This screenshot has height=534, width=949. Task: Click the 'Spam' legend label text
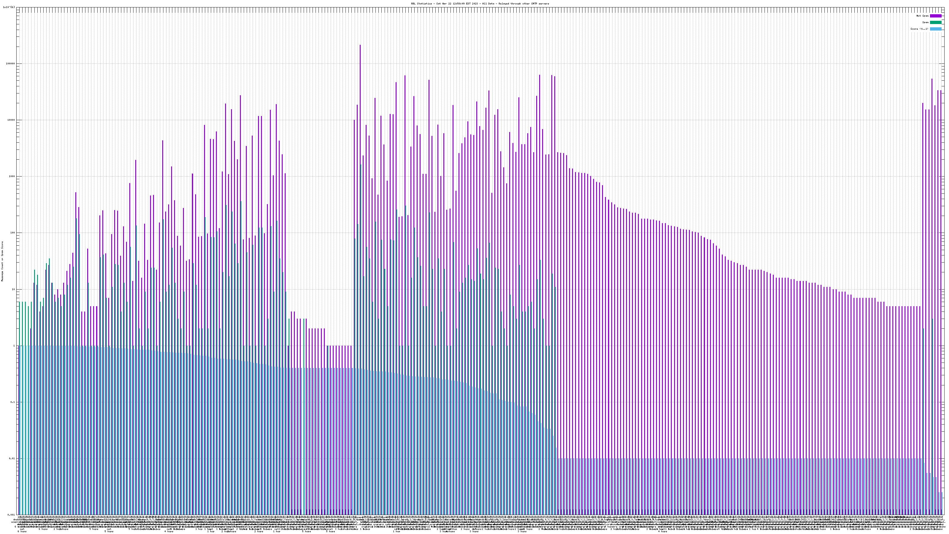[925, 23]
